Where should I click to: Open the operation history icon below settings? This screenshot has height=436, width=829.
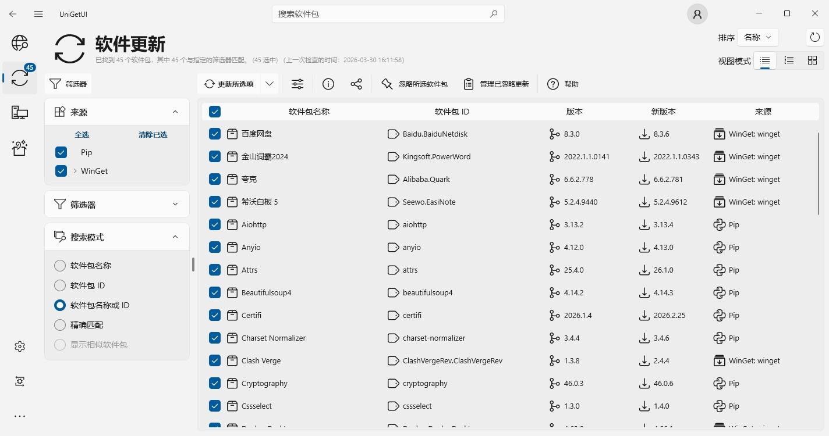point(20,381)
